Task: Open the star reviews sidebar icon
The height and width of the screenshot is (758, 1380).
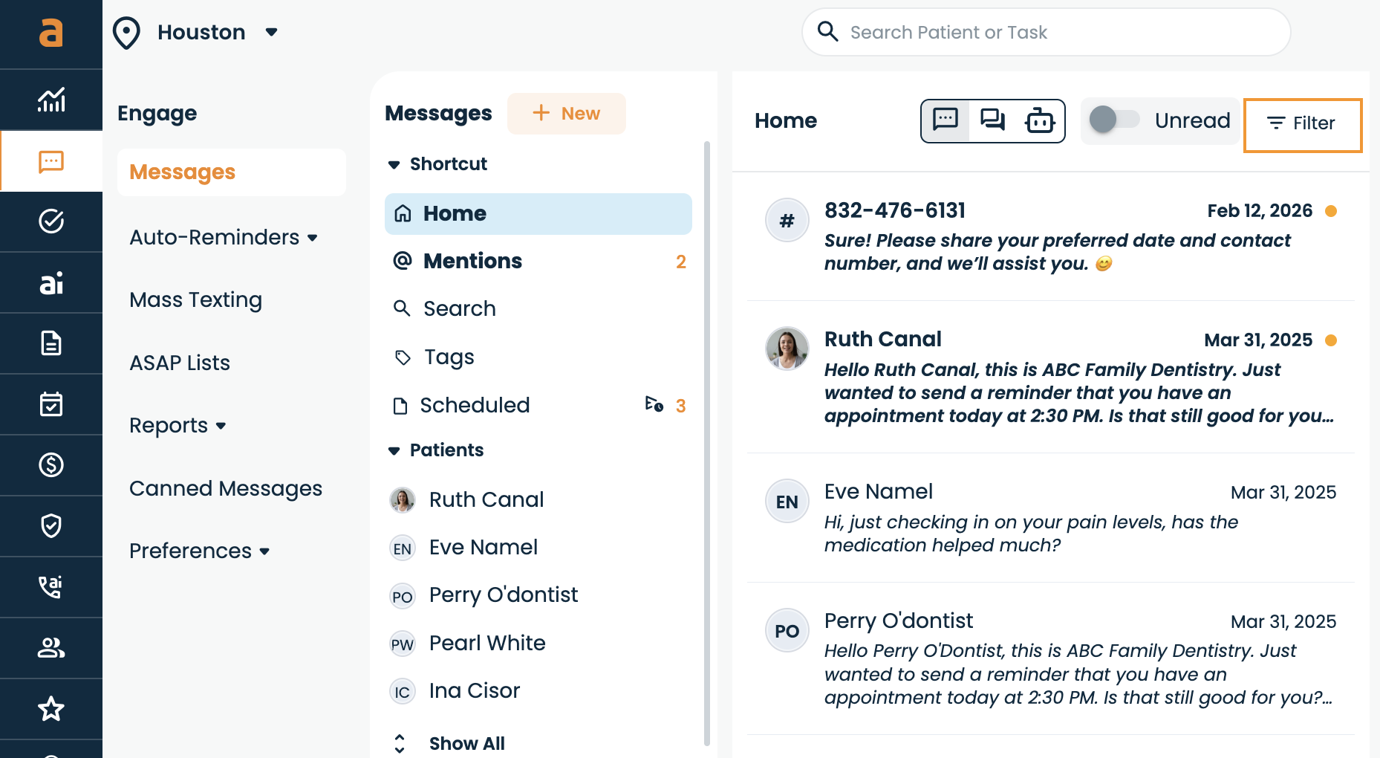Action: [51, 709]
